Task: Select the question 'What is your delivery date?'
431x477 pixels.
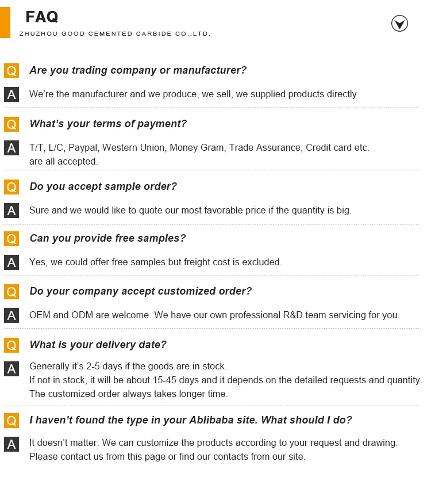Action: (98, 345)
